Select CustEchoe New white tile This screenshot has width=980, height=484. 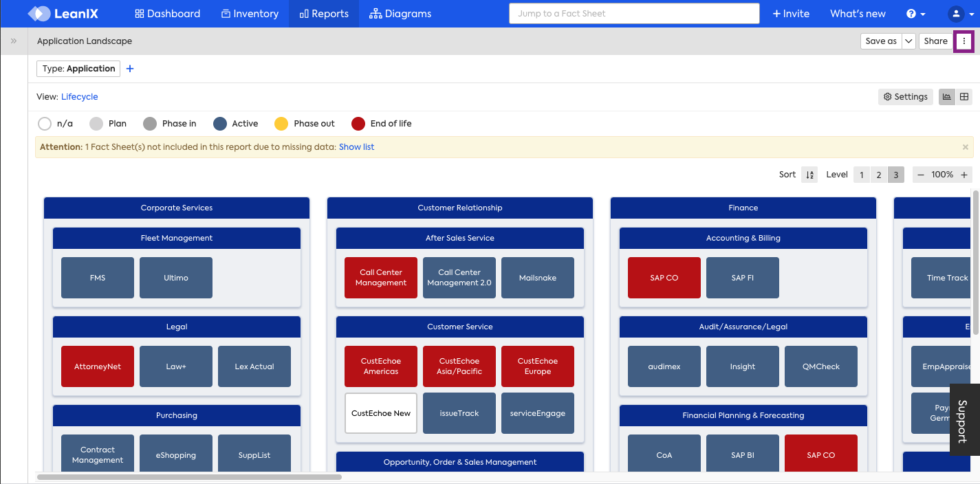[x=381, y=413]
